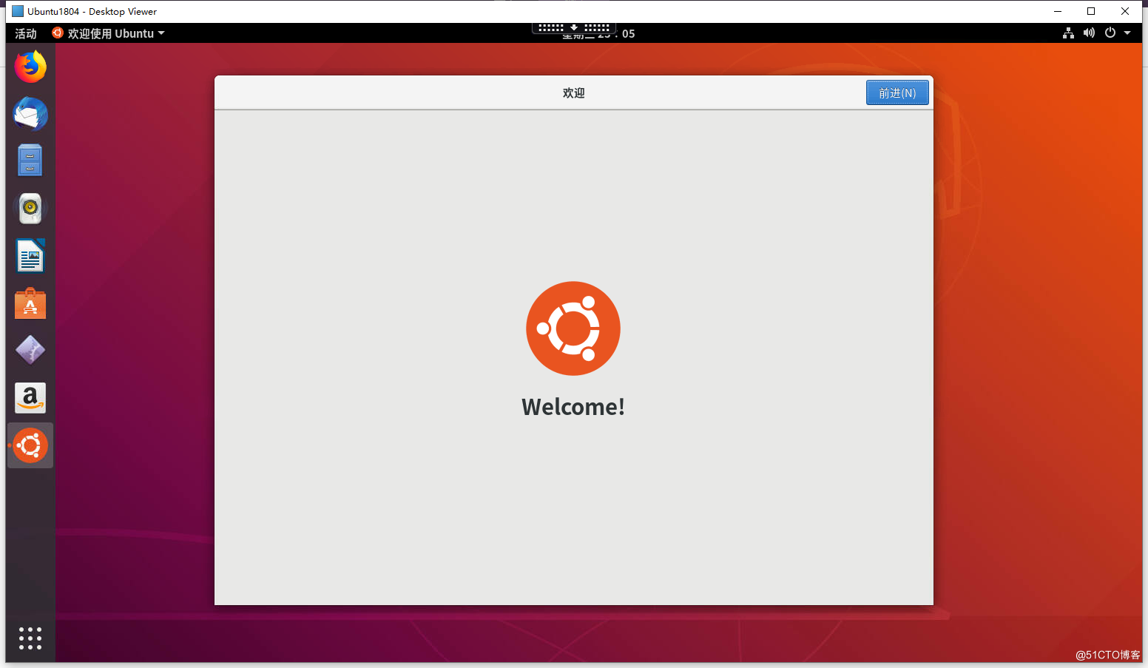Click the Welcome! heading text
This screenshot has width=1148, height=668.
point(573,407)
